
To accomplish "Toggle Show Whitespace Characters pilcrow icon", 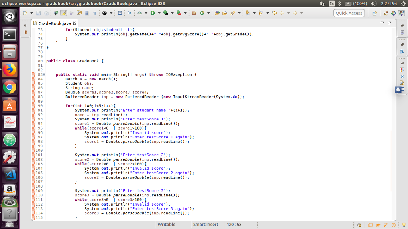I will pos(95,13).
